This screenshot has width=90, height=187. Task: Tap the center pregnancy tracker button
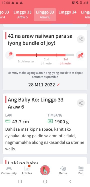coord(45,170)
